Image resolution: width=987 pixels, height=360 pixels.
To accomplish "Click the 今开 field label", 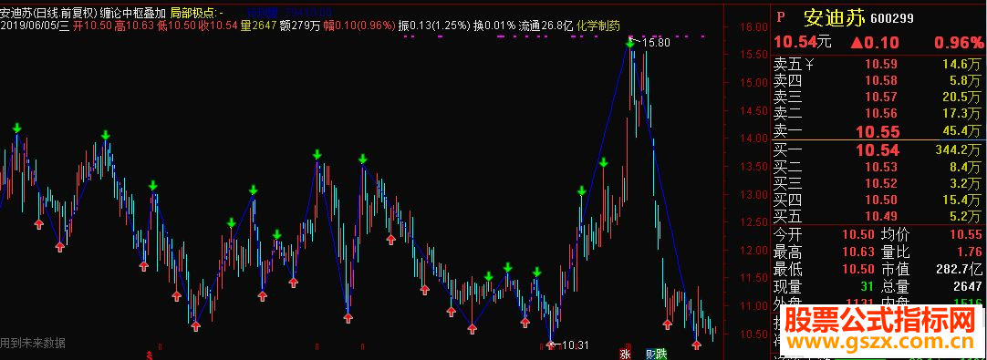I will [788, 235].
